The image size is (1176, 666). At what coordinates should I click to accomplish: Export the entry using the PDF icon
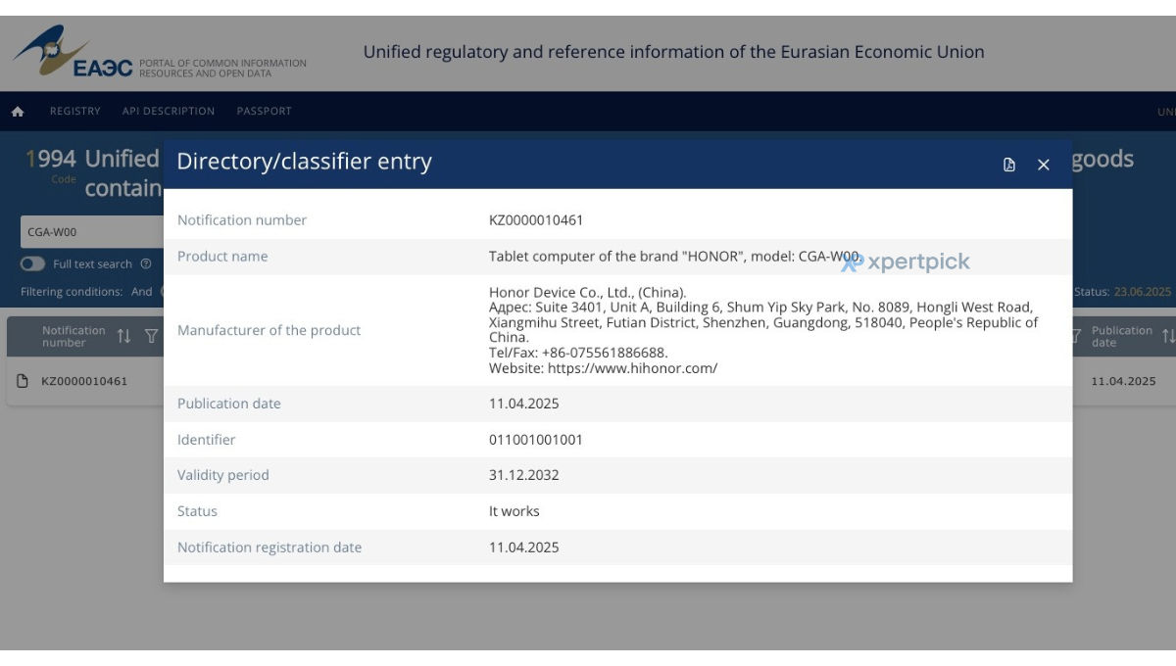(x=1009, y=165)
